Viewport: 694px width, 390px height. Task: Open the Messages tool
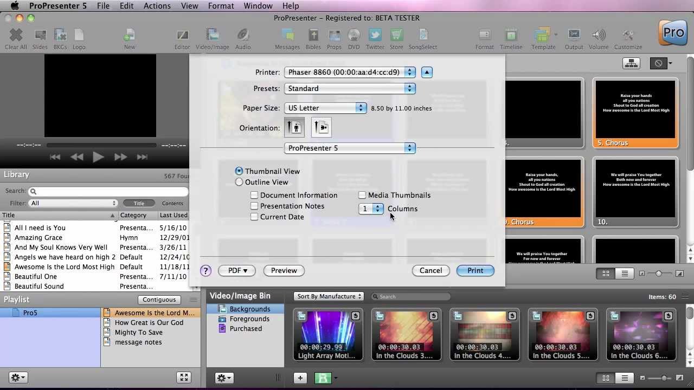tap(287, 39)
